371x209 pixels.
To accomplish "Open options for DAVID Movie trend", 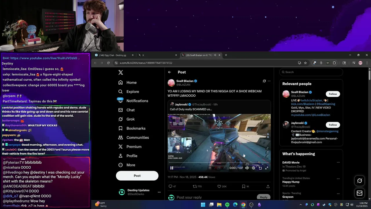I will pos(338,163).
